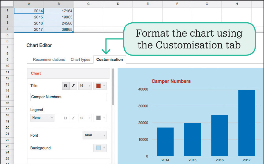Select cell B4 containing 39665

tap(59, 29)
